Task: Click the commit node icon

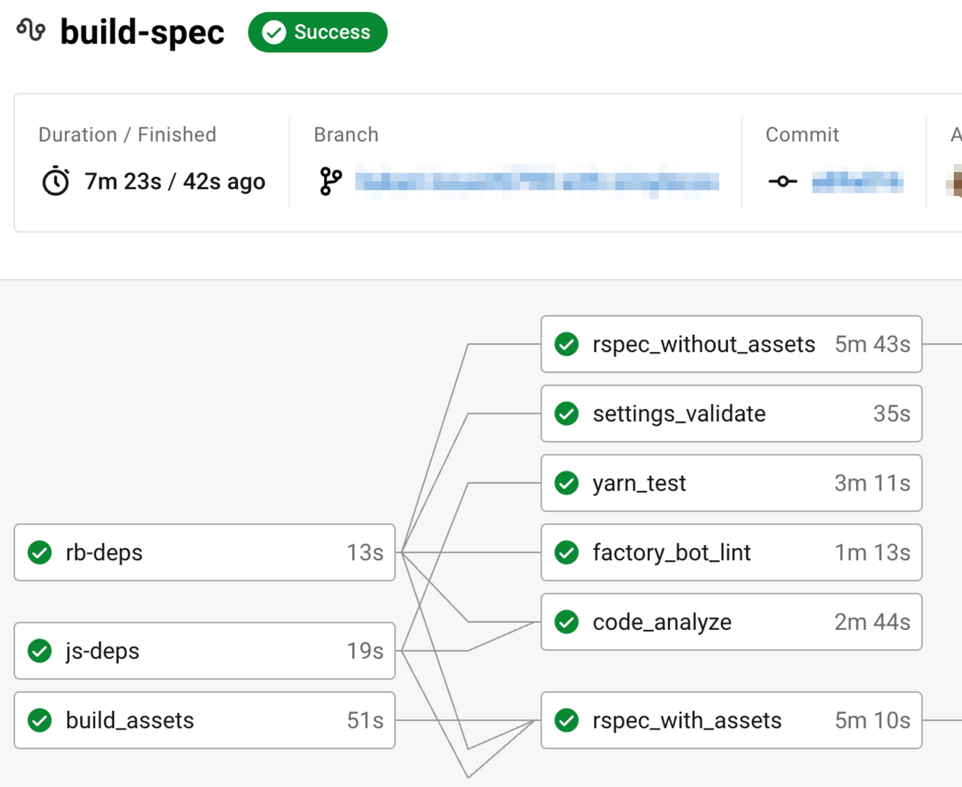Action: 782,182
